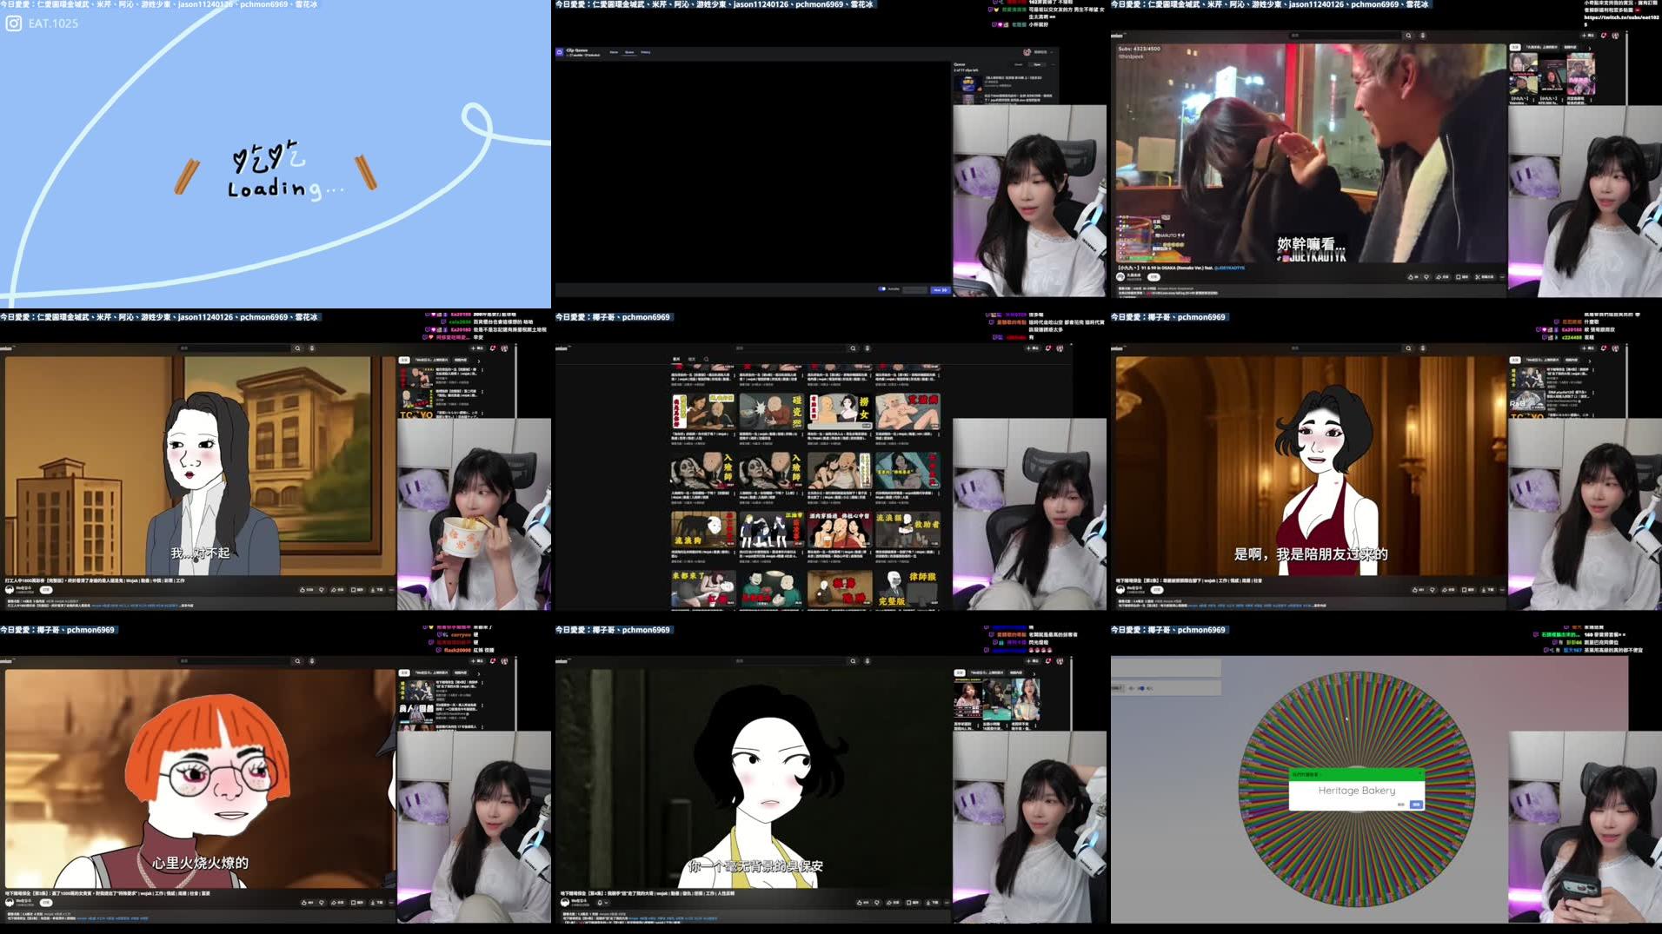The image size is (1662, 934).
Task: Toggle Autoplay in Clip Queue
Action: [882, 288]
